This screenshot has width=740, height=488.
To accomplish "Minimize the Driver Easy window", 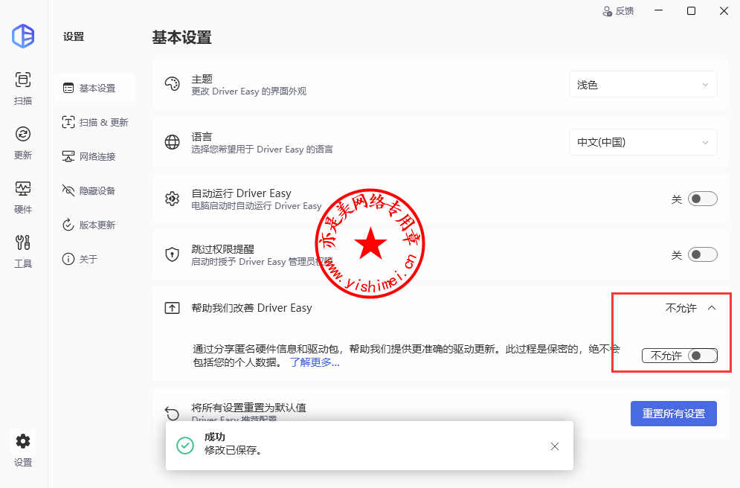I will [x=658, y=11].
